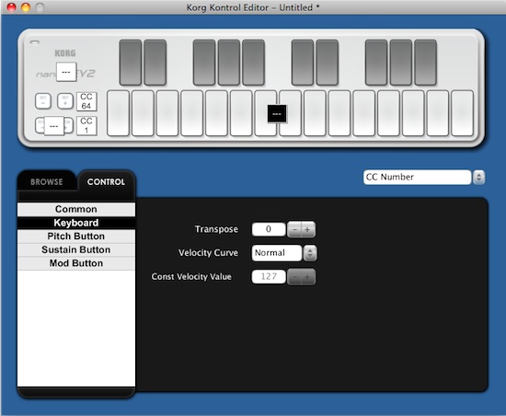Select Sustain Button in the control list
The image size is (506, 416).
point(76,249)
